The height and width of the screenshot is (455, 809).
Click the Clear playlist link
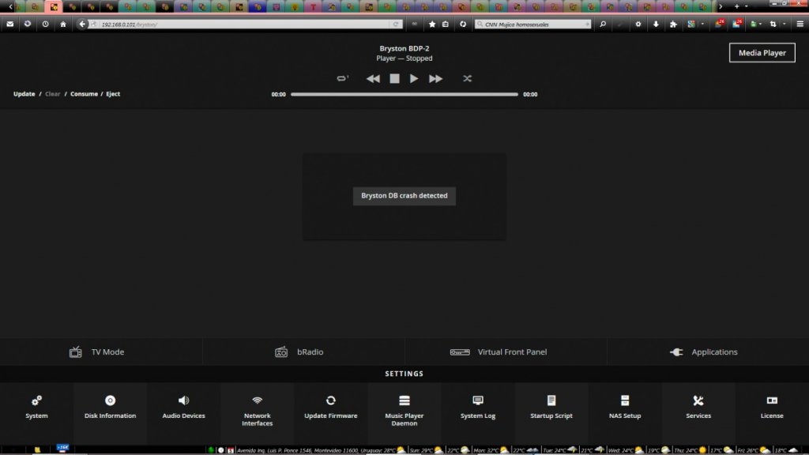[x=53, y=94]
